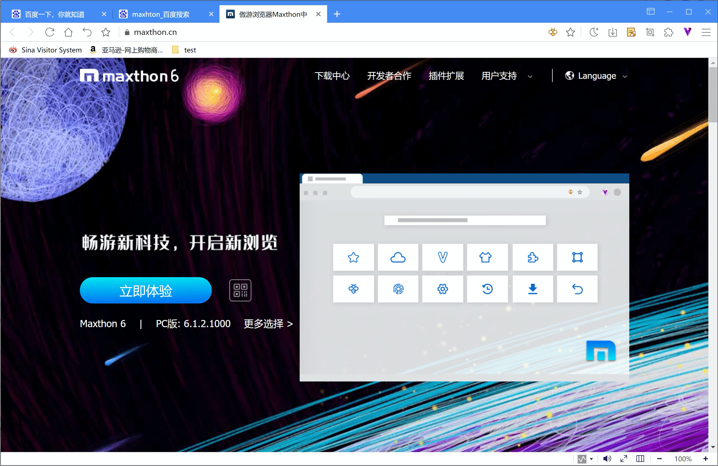Viewport: 718px width, 466px height.
Task: Open the downloads toolbar icon
Action: 613,32
